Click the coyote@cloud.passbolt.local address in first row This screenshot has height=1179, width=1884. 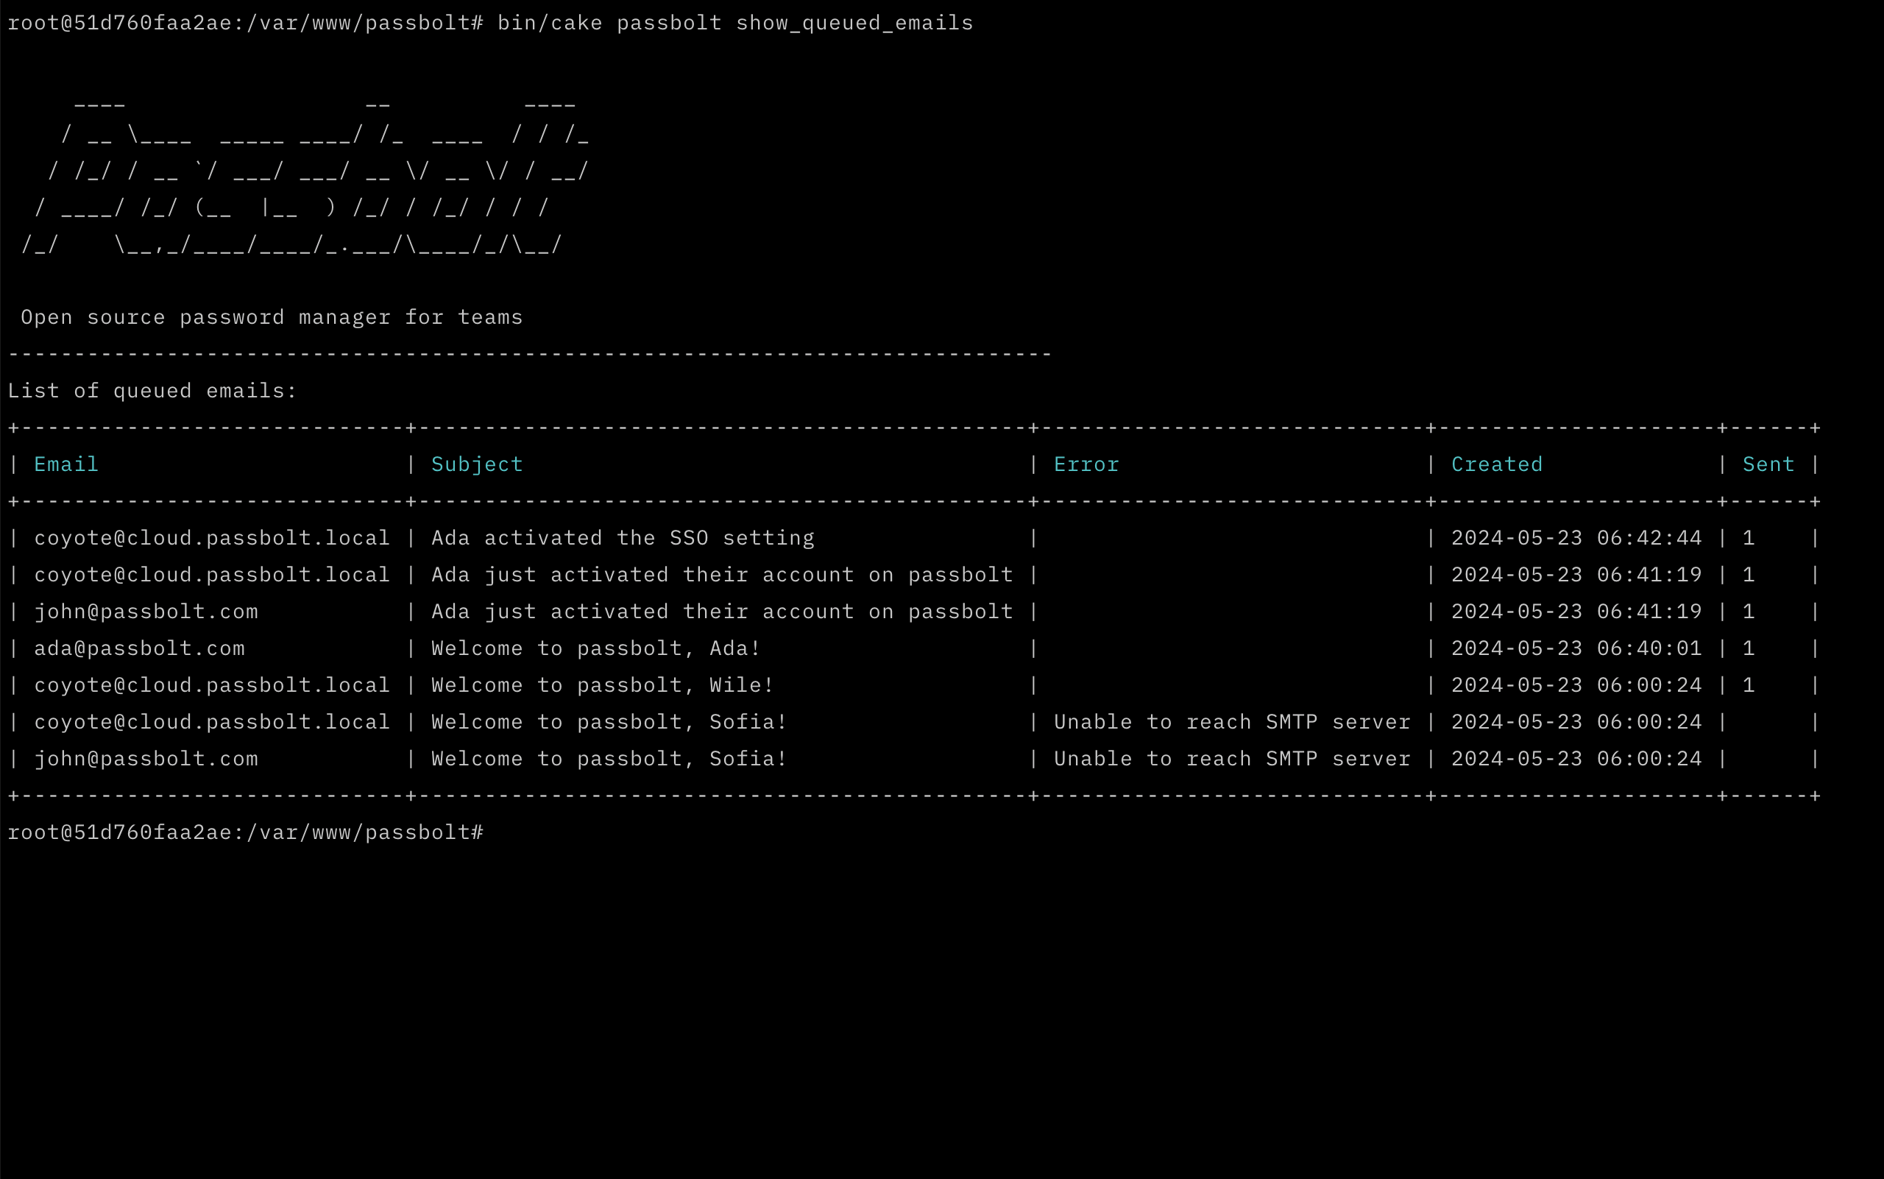pyautogui.click(x=210, y=537)
